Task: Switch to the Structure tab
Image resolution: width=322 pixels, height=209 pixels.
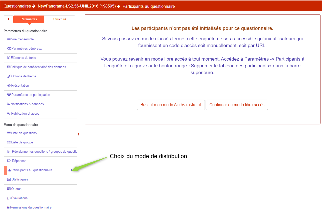Action: point(60,19)
